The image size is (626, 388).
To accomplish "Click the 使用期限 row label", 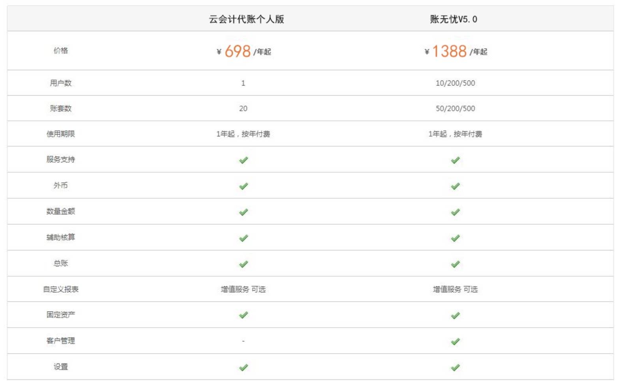I will tap(61, 134).
